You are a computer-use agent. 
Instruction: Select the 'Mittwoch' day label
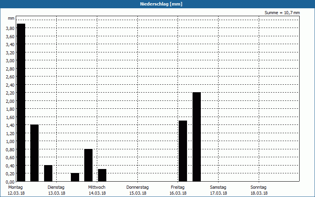click(x=96, y=188)
